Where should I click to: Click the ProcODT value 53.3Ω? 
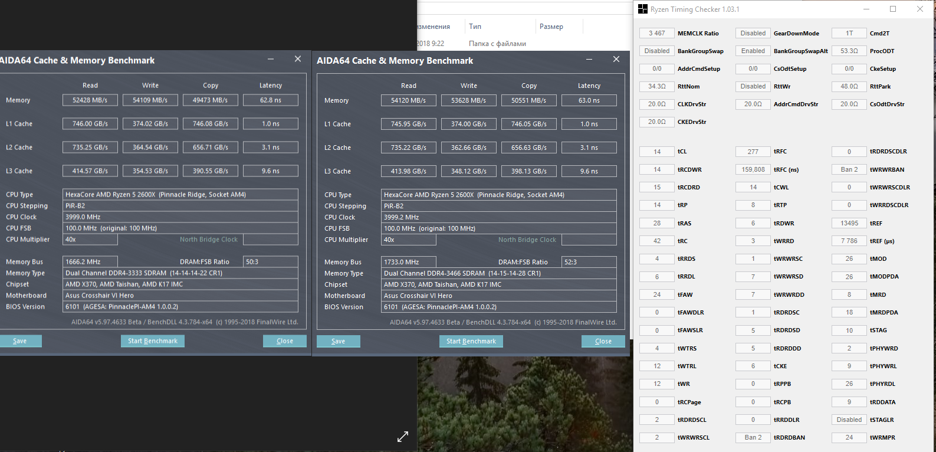(x=849, y=51)
